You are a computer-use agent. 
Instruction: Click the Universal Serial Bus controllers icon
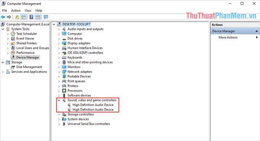[64, 124]
